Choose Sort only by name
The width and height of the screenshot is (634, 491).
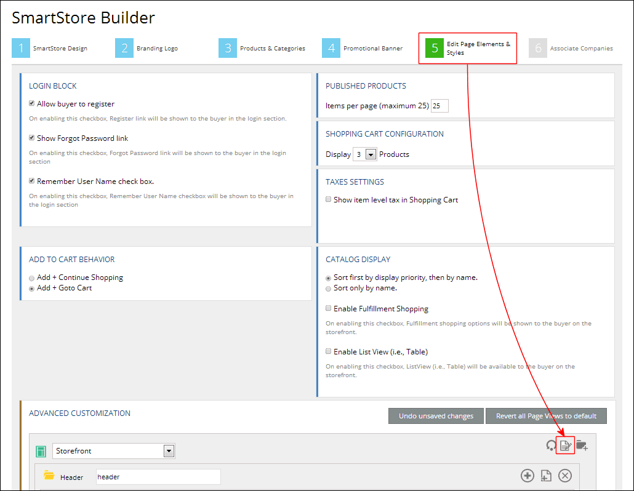click(329, 288)
